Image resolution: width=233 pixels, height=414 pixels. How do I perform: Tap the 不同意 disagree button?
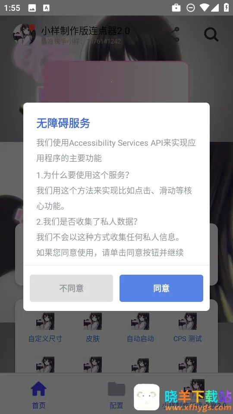(71, 288)
